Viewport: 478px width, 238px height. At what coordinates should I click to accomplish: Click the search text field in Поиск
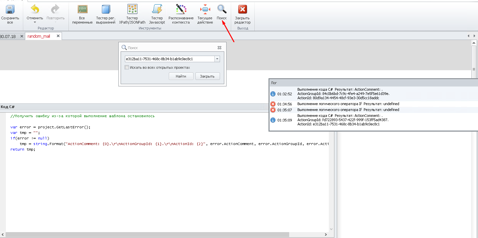(x=169, y=59)
